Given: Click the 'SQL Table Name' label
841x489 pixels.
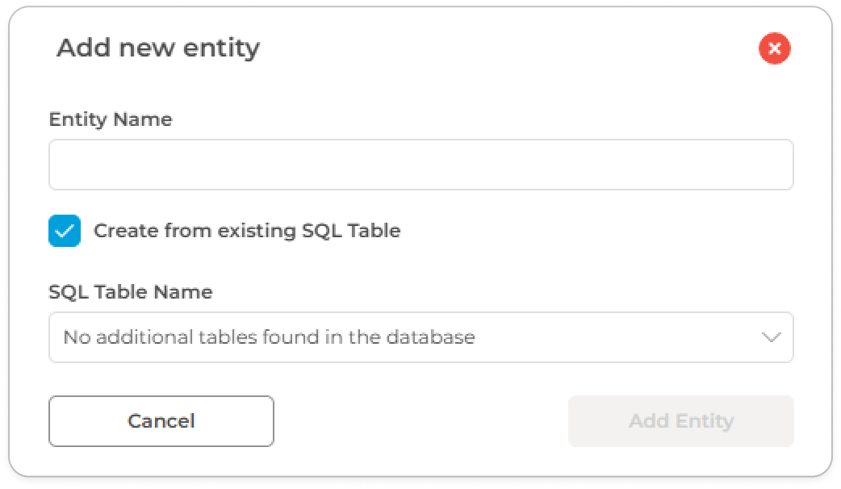Looking at the screenshot, I should 131,292.
